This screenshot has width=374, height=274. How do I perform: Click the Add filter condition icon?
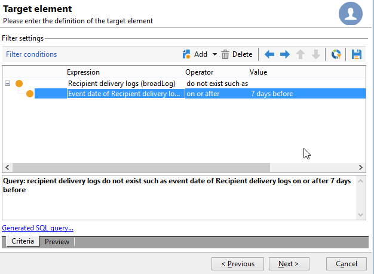(x=186, y=54)
